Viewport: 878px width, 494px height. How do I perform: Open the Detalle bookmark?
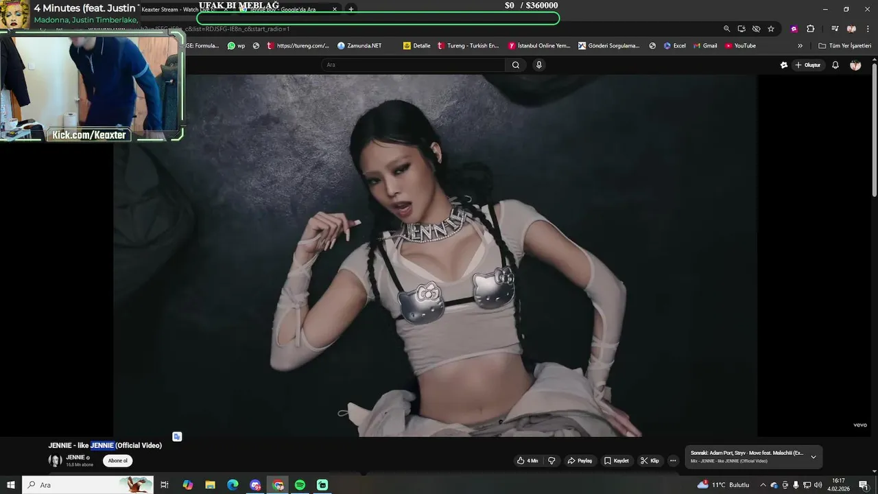(x=417, y=46)
